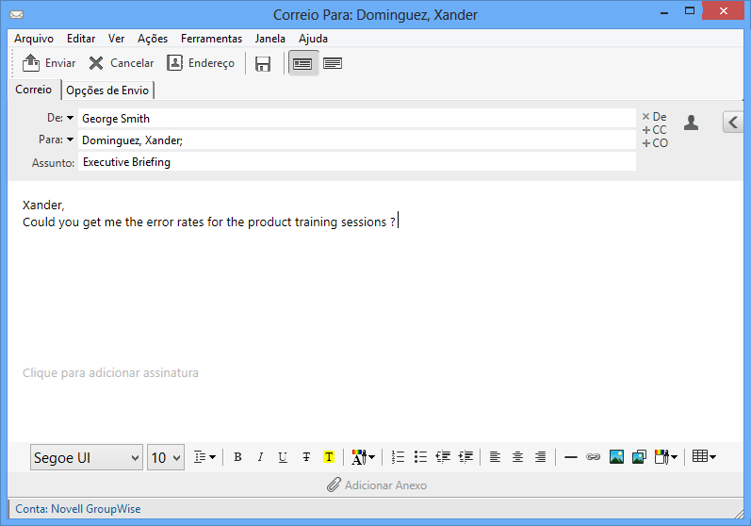Insert a background image
The width and height of the screenshot is (751, 526).
point(639,457)
